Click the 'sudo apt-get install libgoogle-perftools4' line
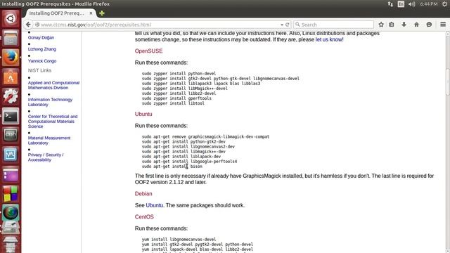This screenshot has width=450, height=253. click(189, 162)
